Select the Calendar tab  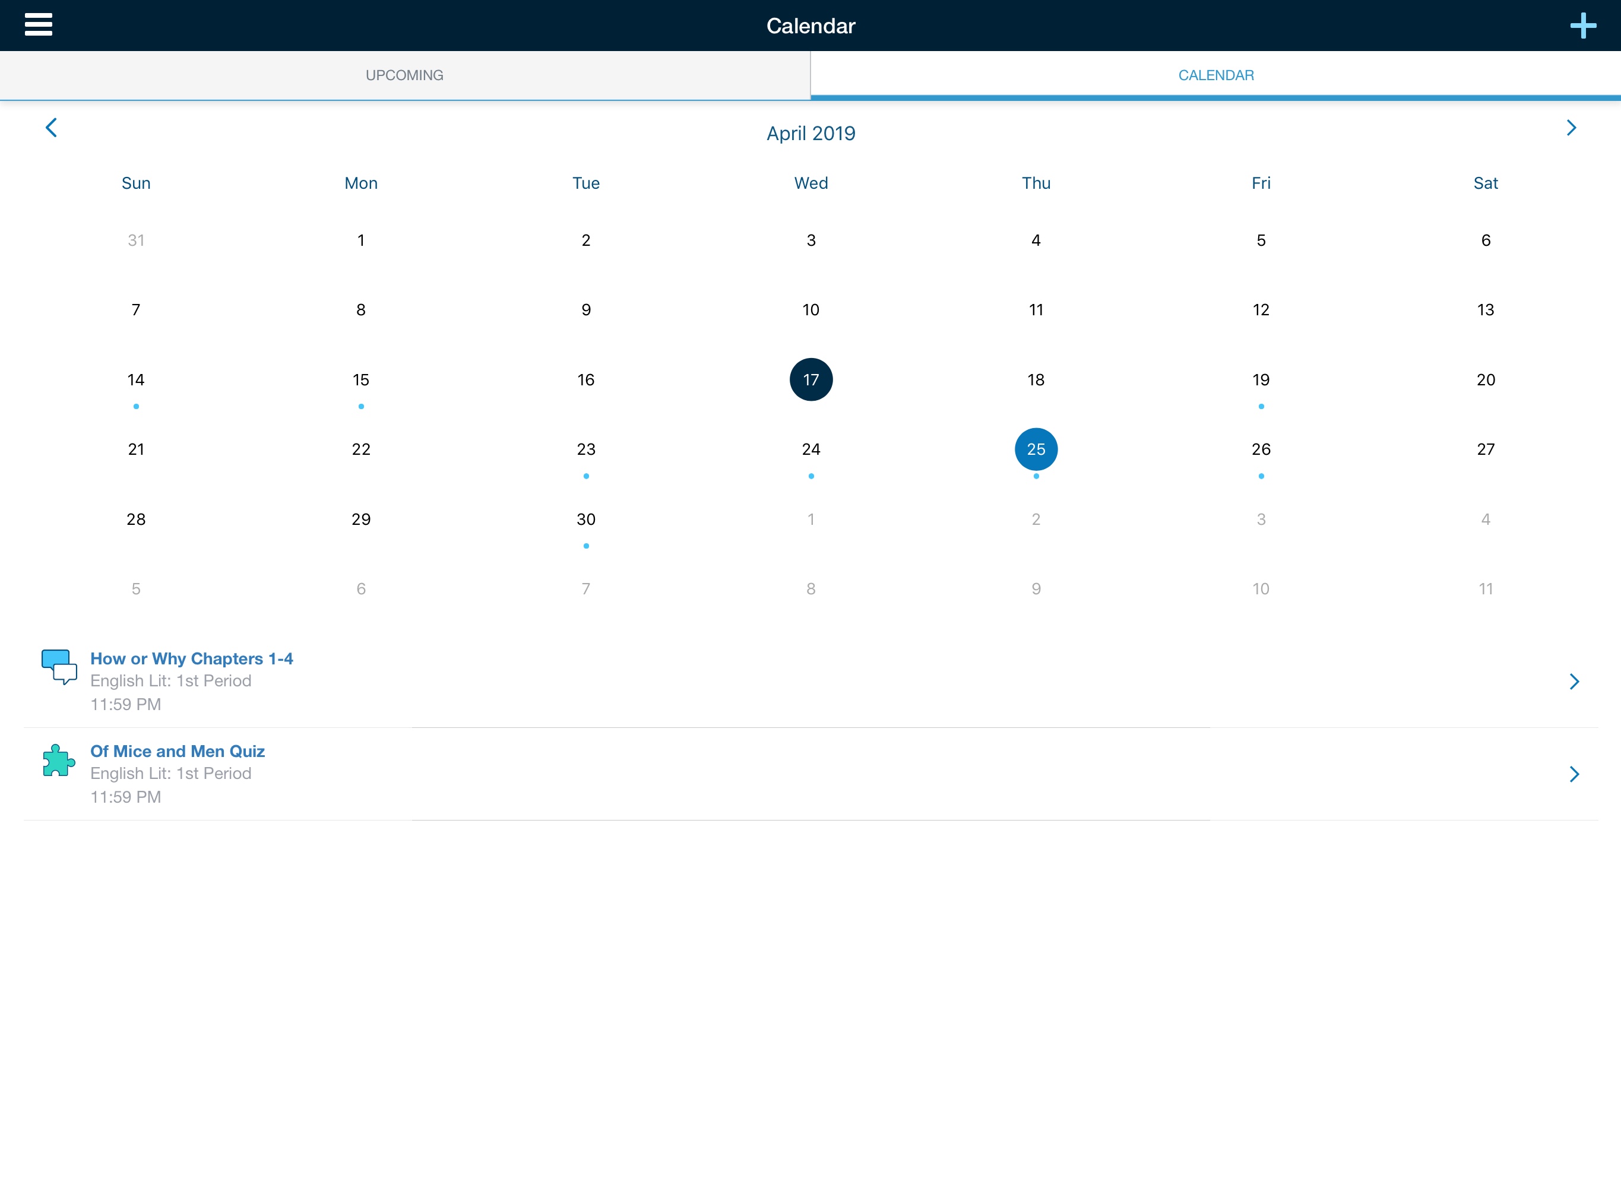coord(1215,75)
